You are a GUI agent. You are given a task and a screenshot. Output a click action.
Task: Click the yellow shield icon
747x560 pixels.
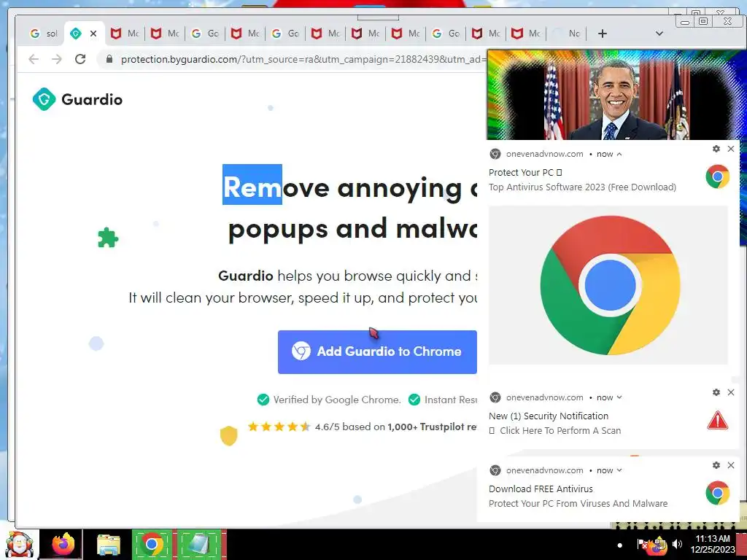click(x=228, y=436)
